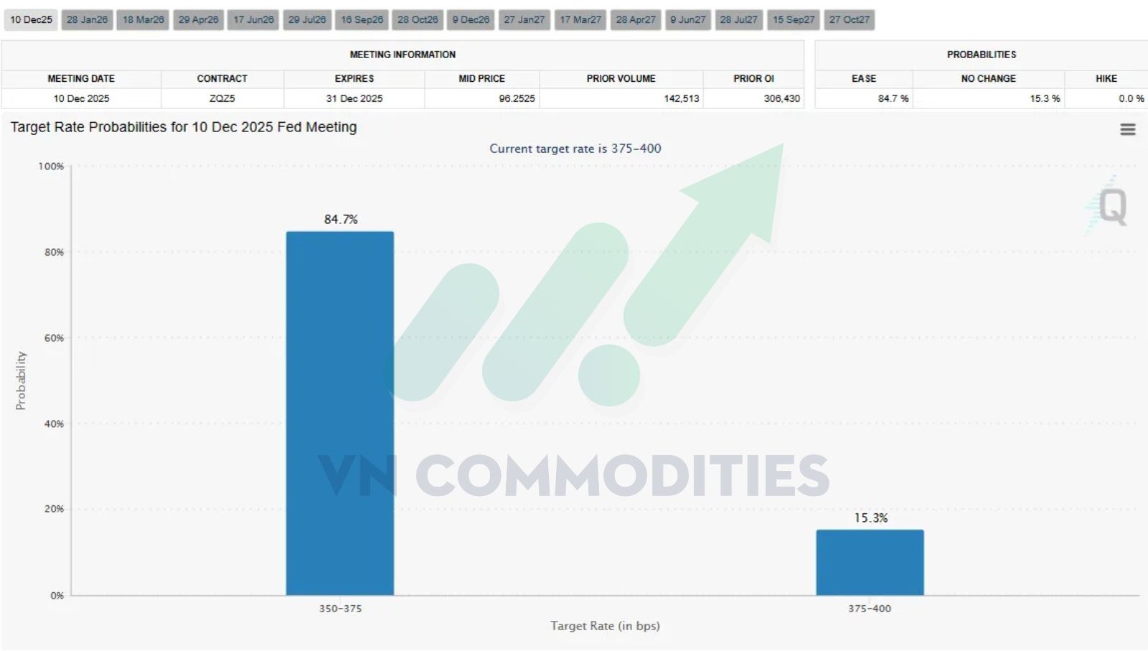Select the 10 Dec25 meeting tab

32,19
